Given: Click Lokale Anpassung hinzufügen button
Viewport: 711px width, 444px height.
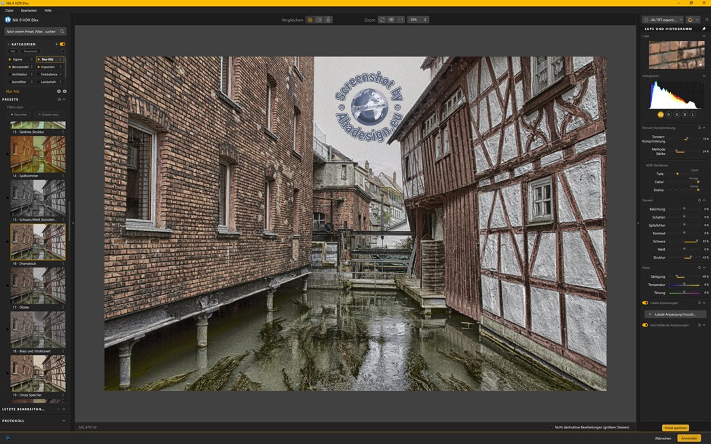Looking at the screenshot, I should tap(675, 314).
